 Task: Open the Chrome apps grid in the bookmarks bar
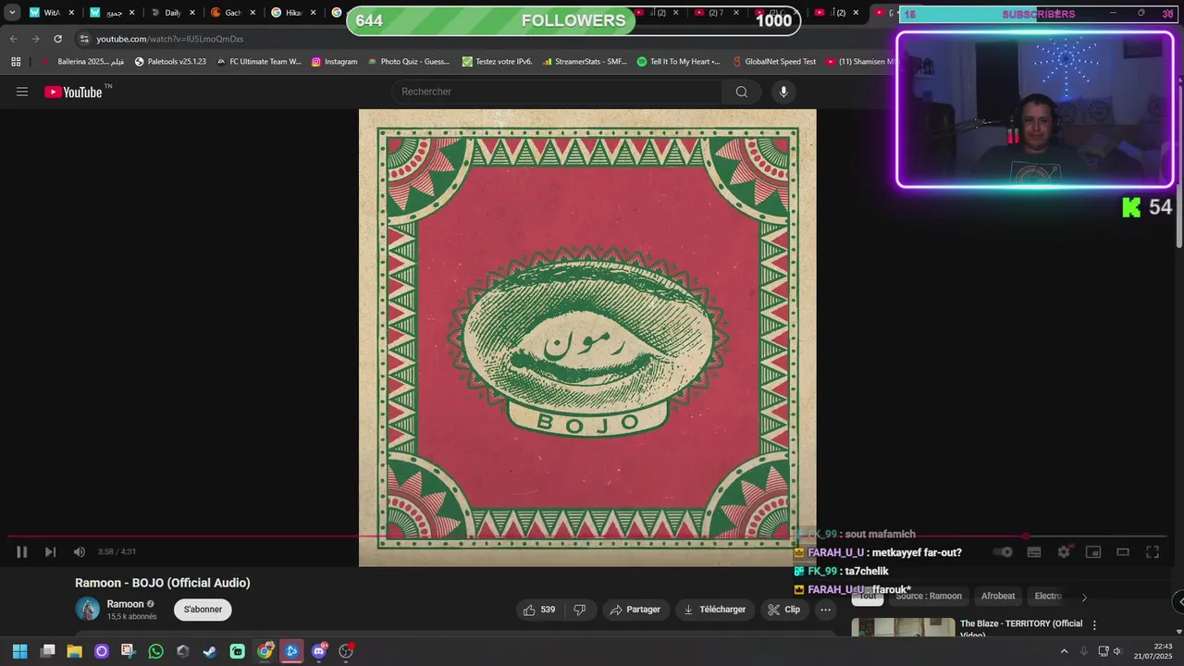pos(16,62)
